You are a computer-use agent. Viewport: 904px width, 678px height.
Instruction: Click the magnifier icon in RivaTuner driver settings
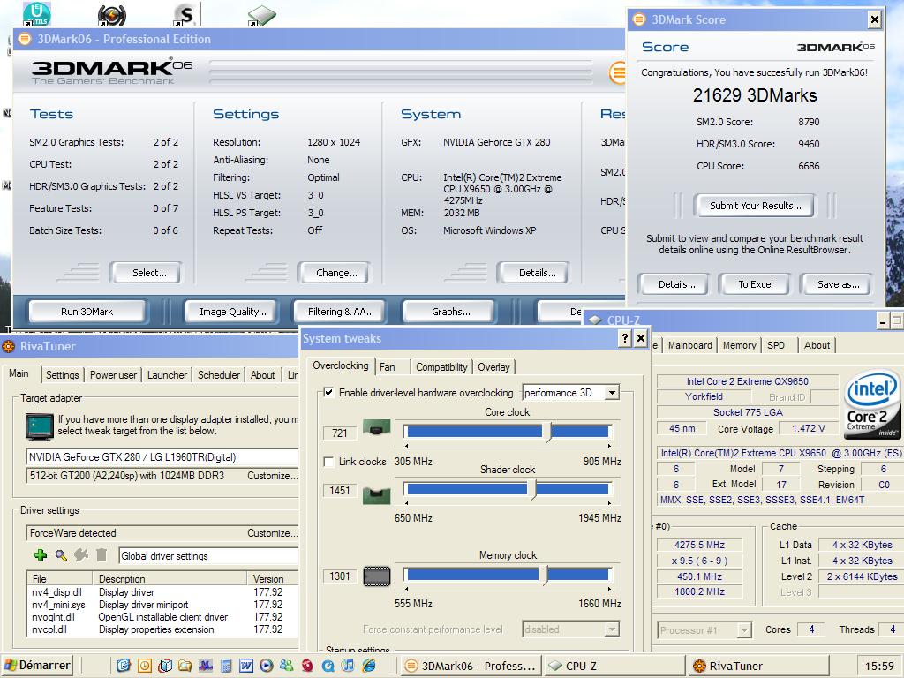(x=61, y=555)
